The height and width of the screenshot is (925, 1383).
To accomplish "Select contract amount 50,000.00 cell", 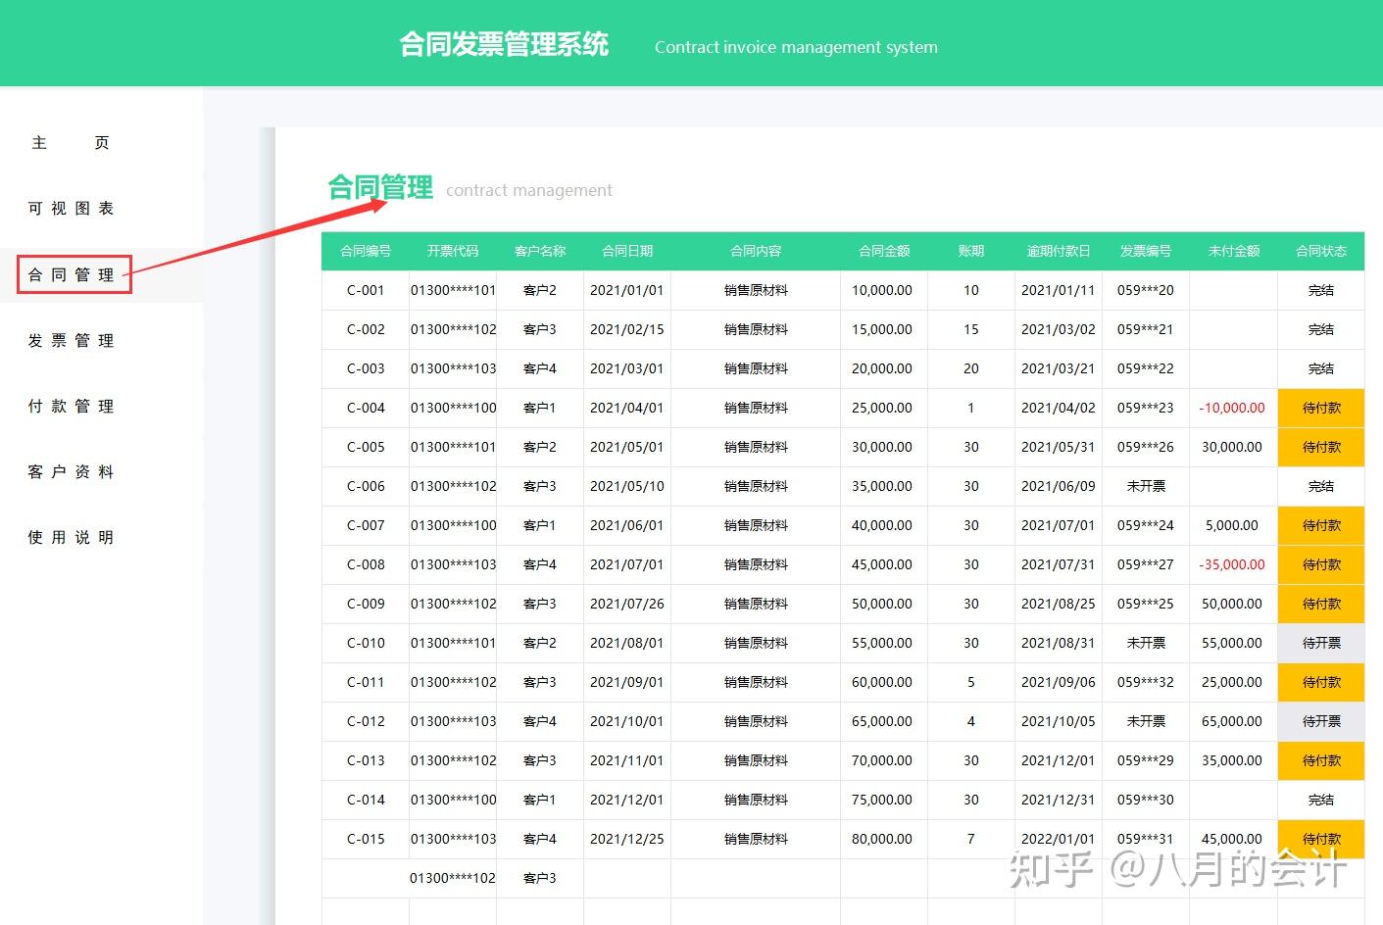I will 883,604.
